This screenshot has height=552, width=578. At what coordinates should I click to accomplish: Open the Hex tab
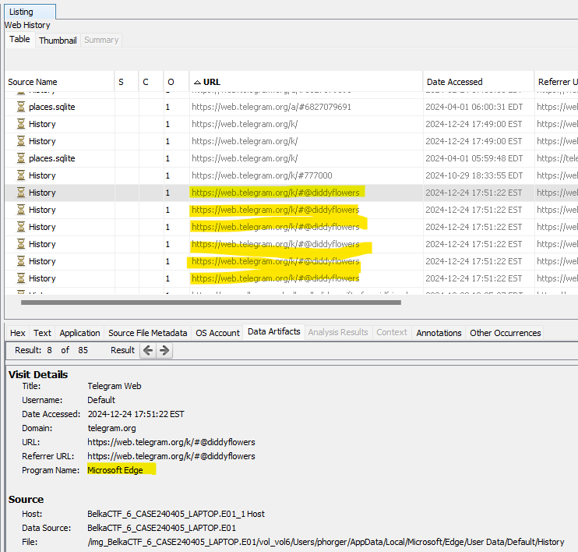coord(18,333)
